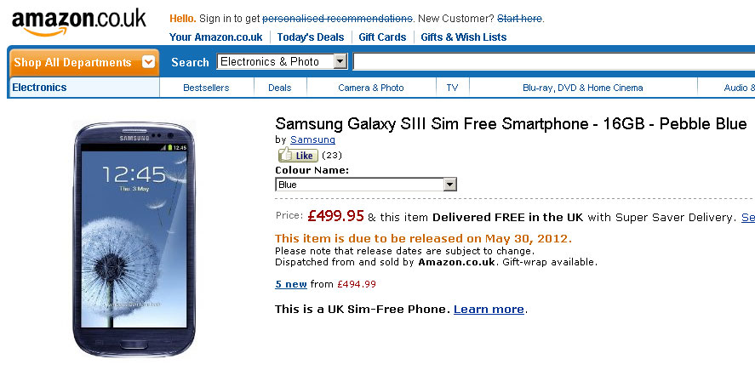This screenshot has height=370, width=755.
Task: Open Camera & Photo category tab
Action: (x=370, y=88)
